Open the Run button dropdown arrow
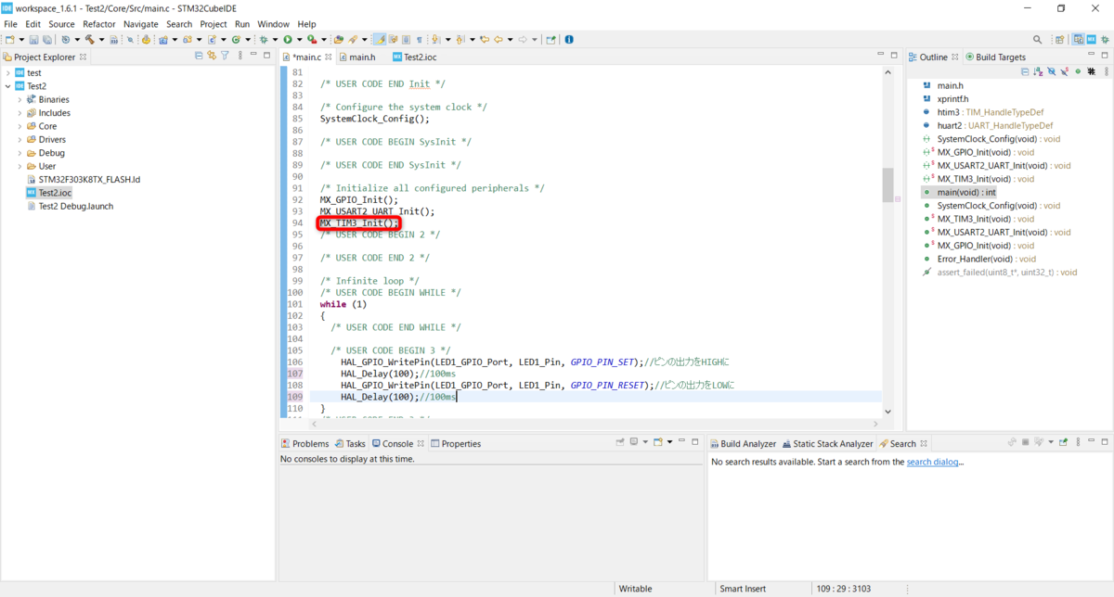Image resolution: width=1114 pixels, height=597 pixels. click(x=299, y=40)
